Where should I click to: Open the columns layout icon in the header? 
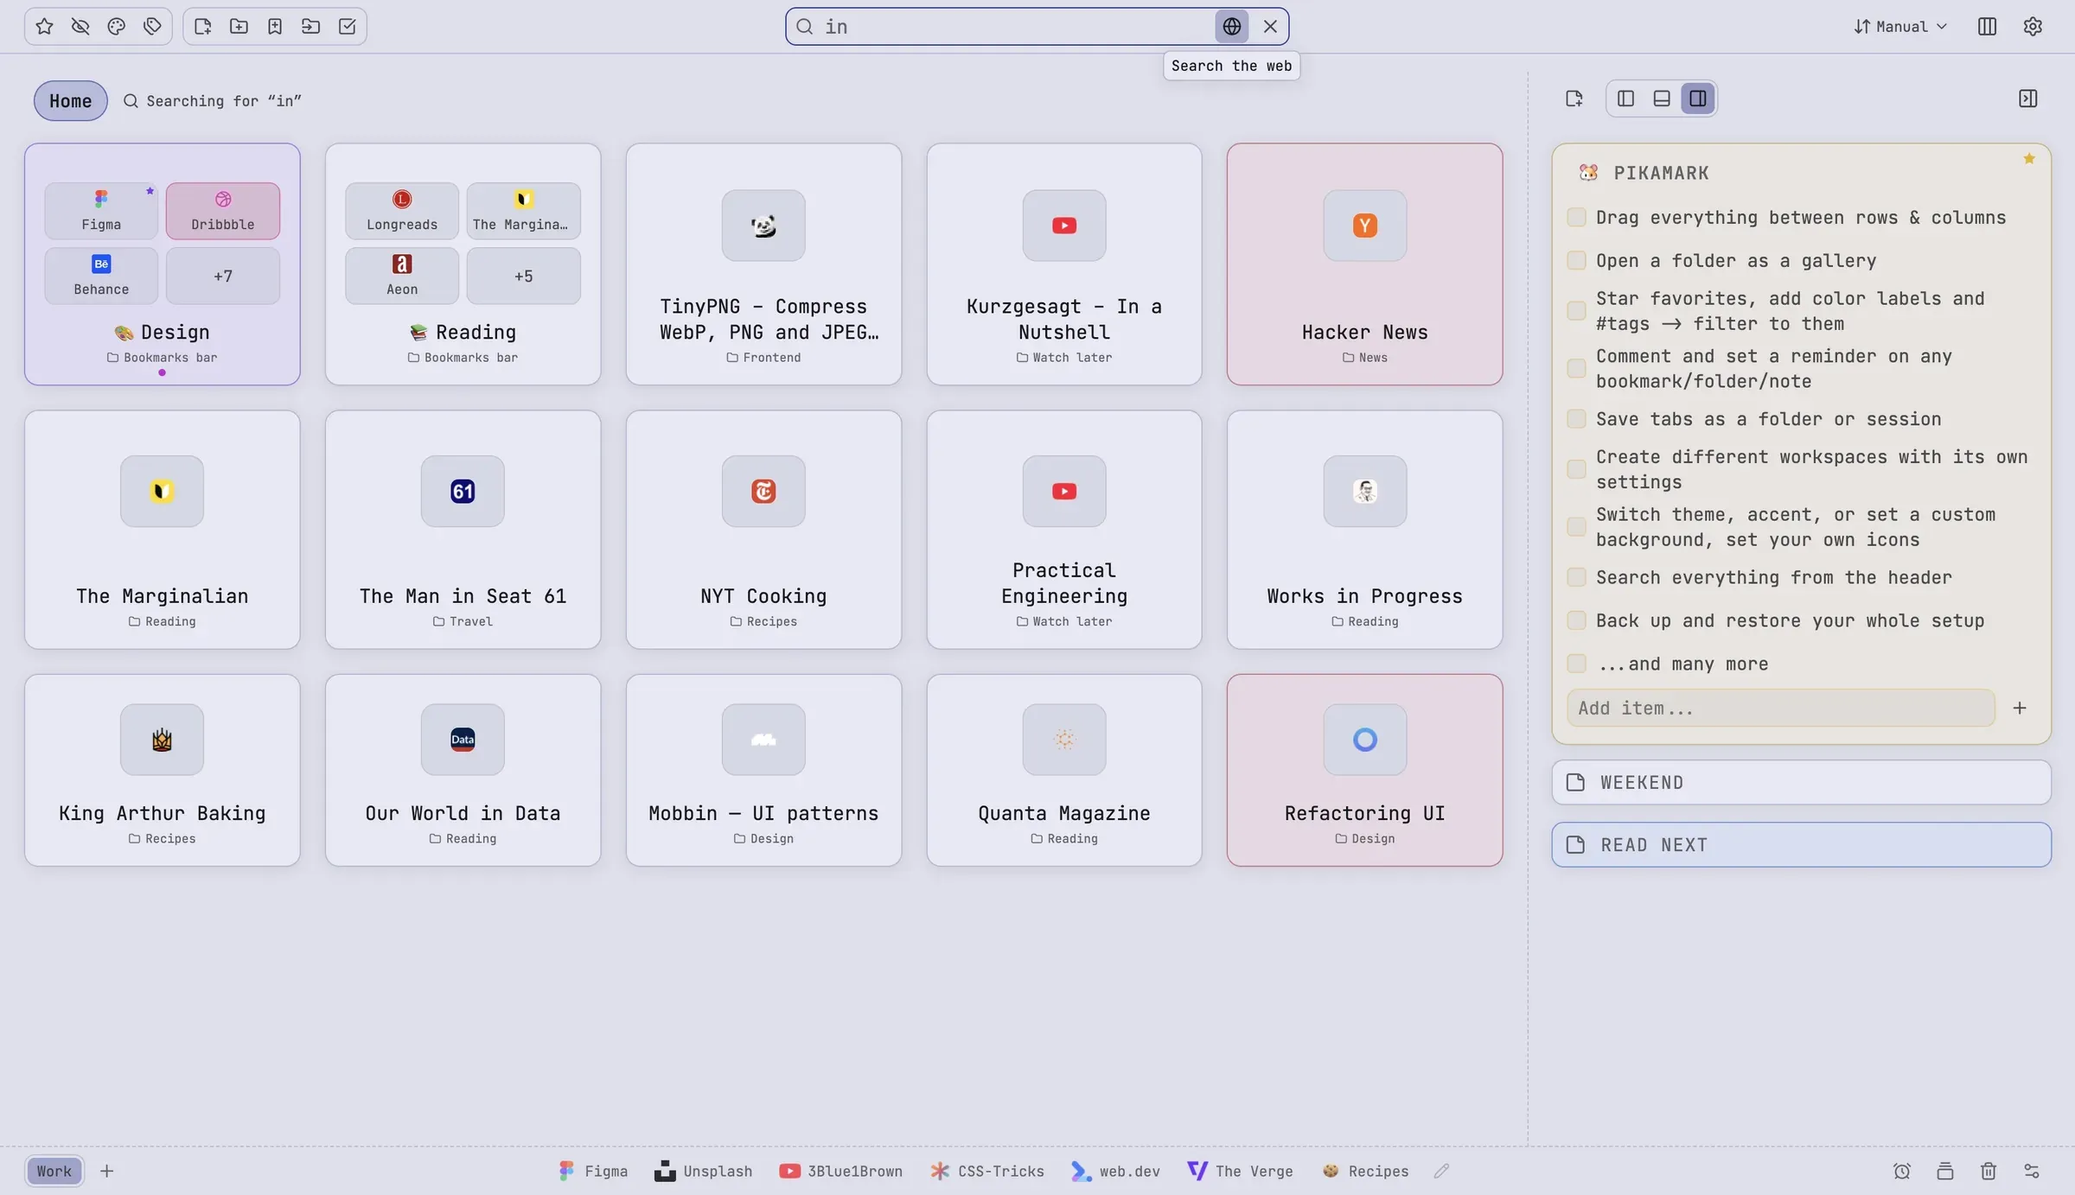[1987, 26]
